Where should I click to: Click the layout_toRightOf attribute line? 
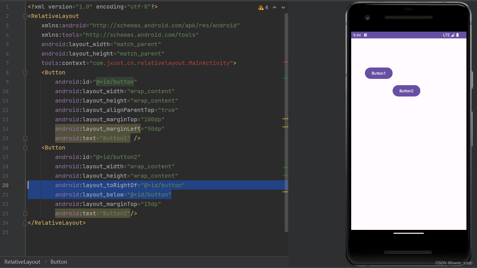click(120, 185)
